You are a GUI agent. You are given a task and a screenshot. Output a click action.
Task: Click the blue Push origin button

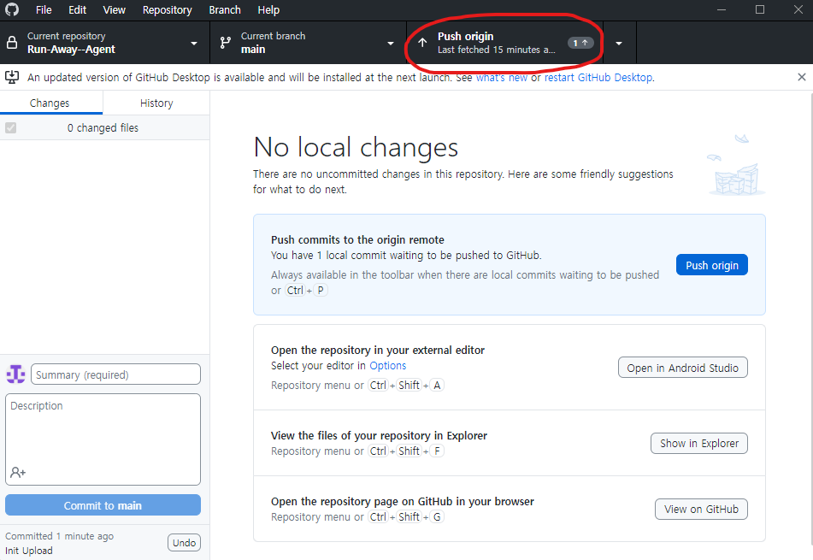[x=712, y=265]
